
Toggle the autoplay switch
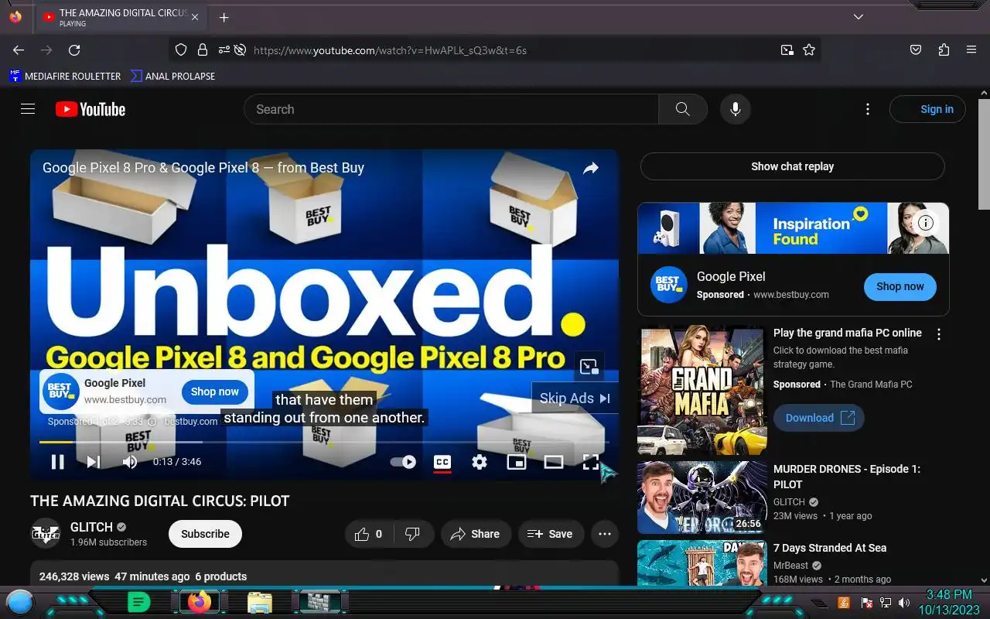coord(403,462)
